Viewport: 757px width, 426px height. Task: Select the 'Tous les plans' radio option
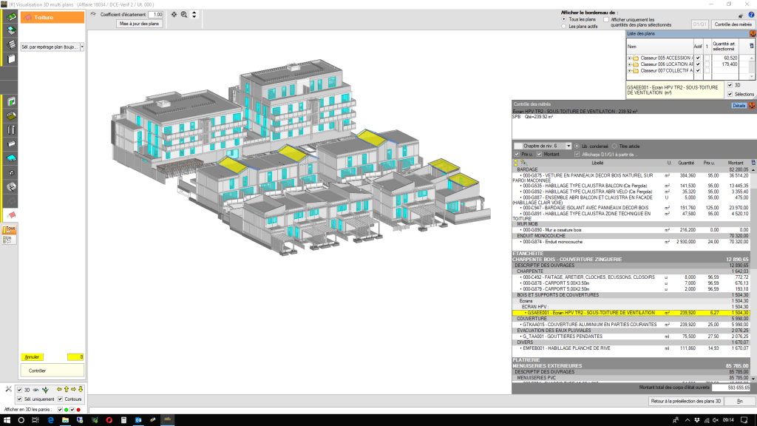564,19
